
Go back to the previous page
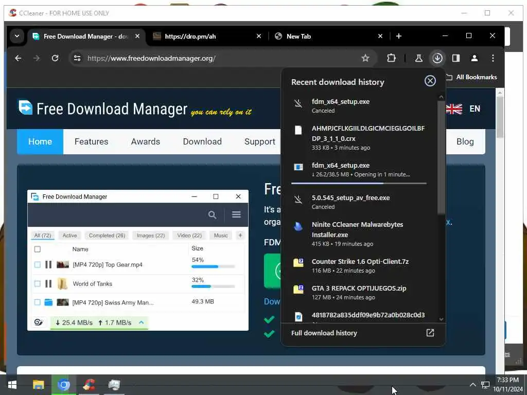pyautogui.click(x=18, y=58)
